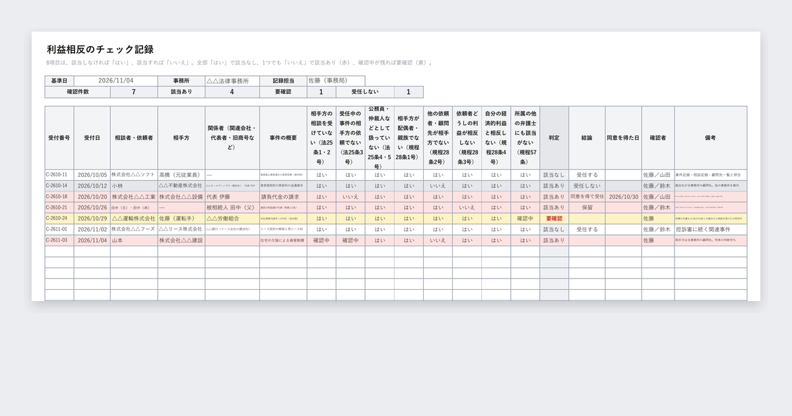Click the 相談者・依頼者 column header
Viewport: 792px width, 416px height.
(134, 138)
